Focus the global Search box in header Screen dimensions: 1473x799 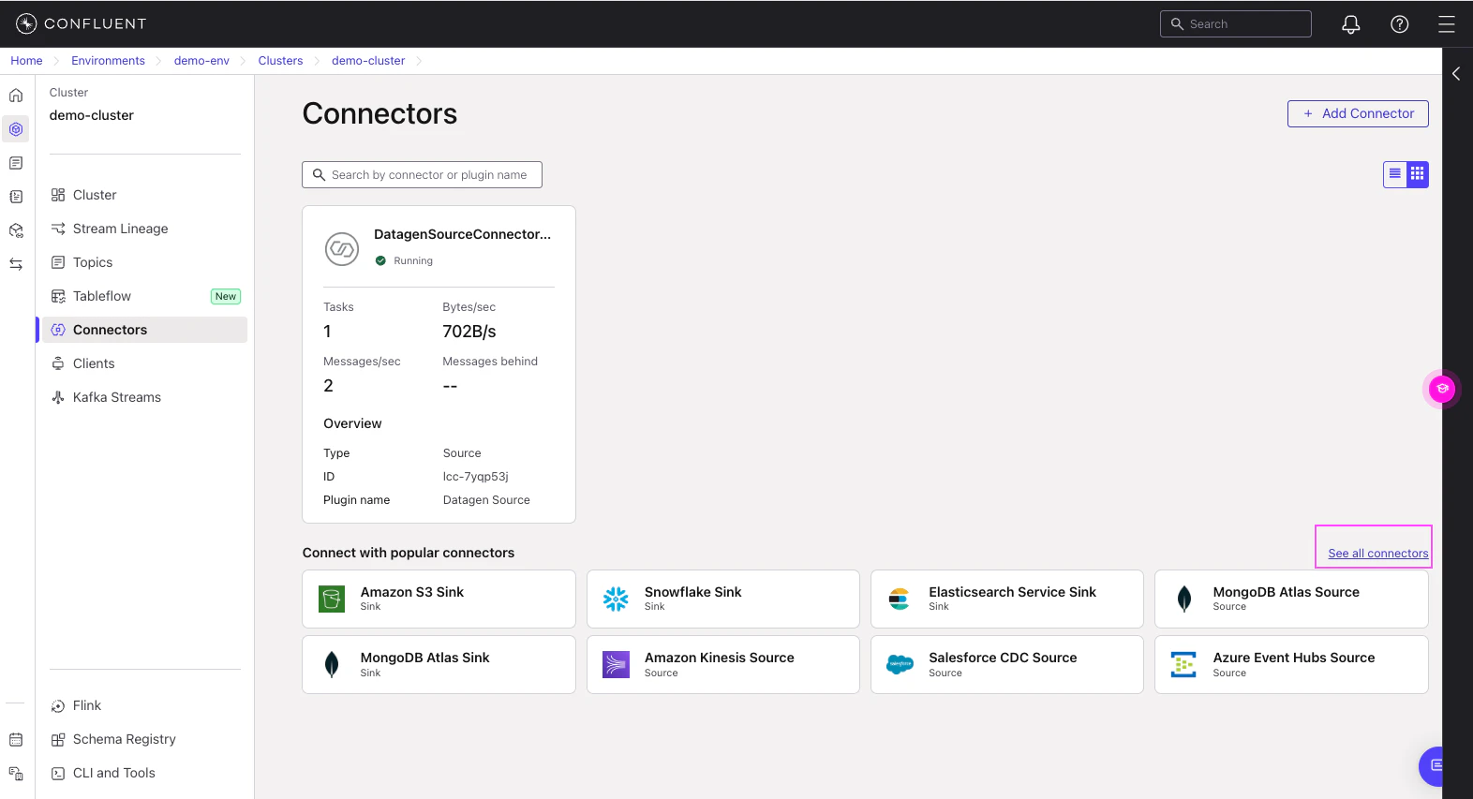tap(1235, 24)
